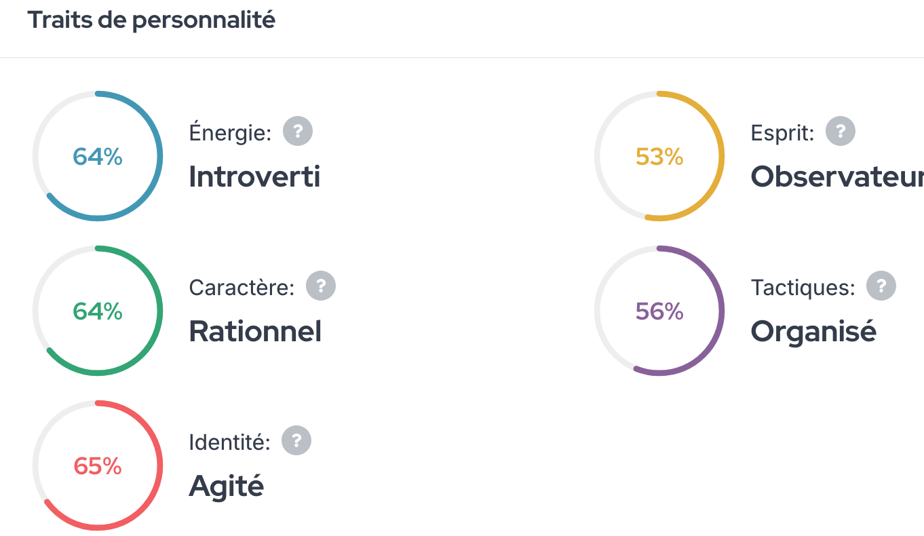Open the Rationnel trait result
This screenshot has width=924, height=536.
click(255, 332)
